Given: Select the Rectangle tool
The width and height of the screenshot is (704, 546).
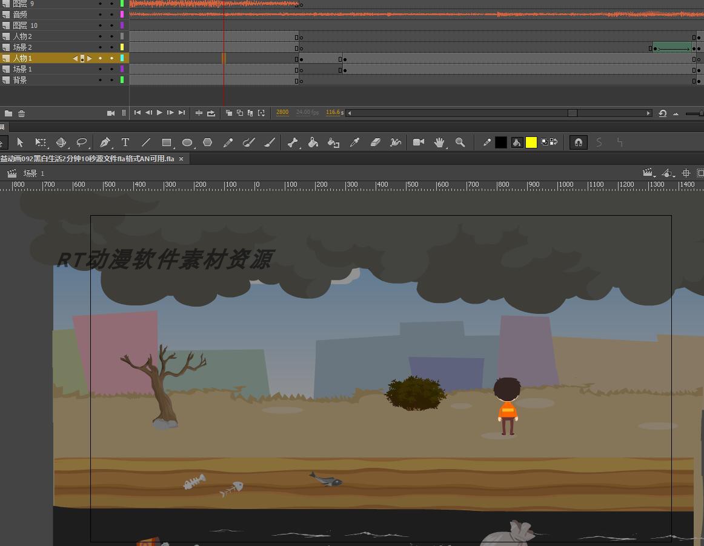Looking at the screenshot, I should tap(167, 142).
